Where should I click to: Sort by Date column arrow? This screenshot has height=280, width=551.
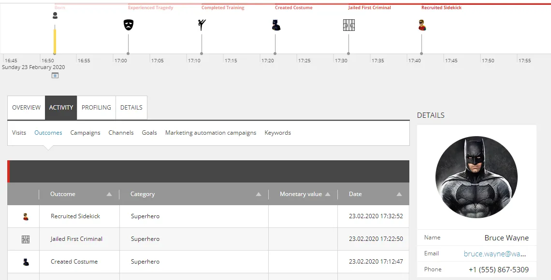pos(399,195)
